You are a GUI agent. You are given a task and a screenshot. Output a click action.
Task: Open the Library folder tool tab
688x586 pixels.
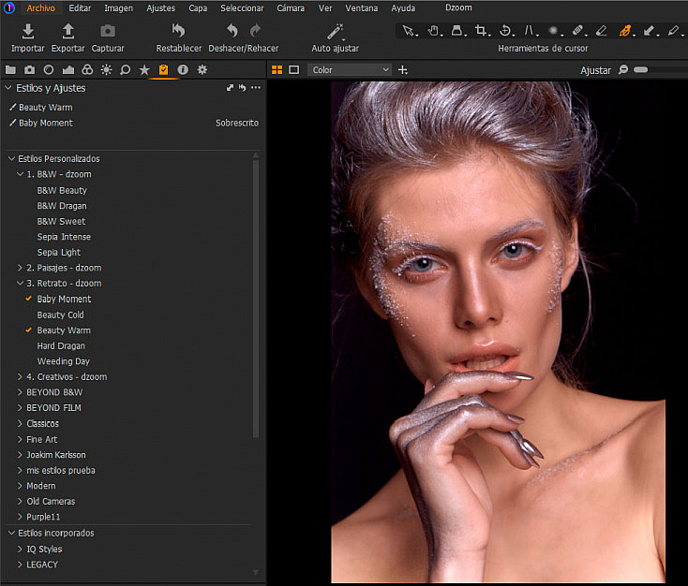(x=10, y=69)
